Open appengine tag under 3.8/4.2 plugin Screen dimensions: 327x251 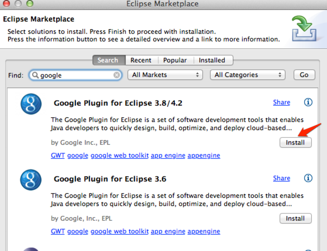pos(204,155)
